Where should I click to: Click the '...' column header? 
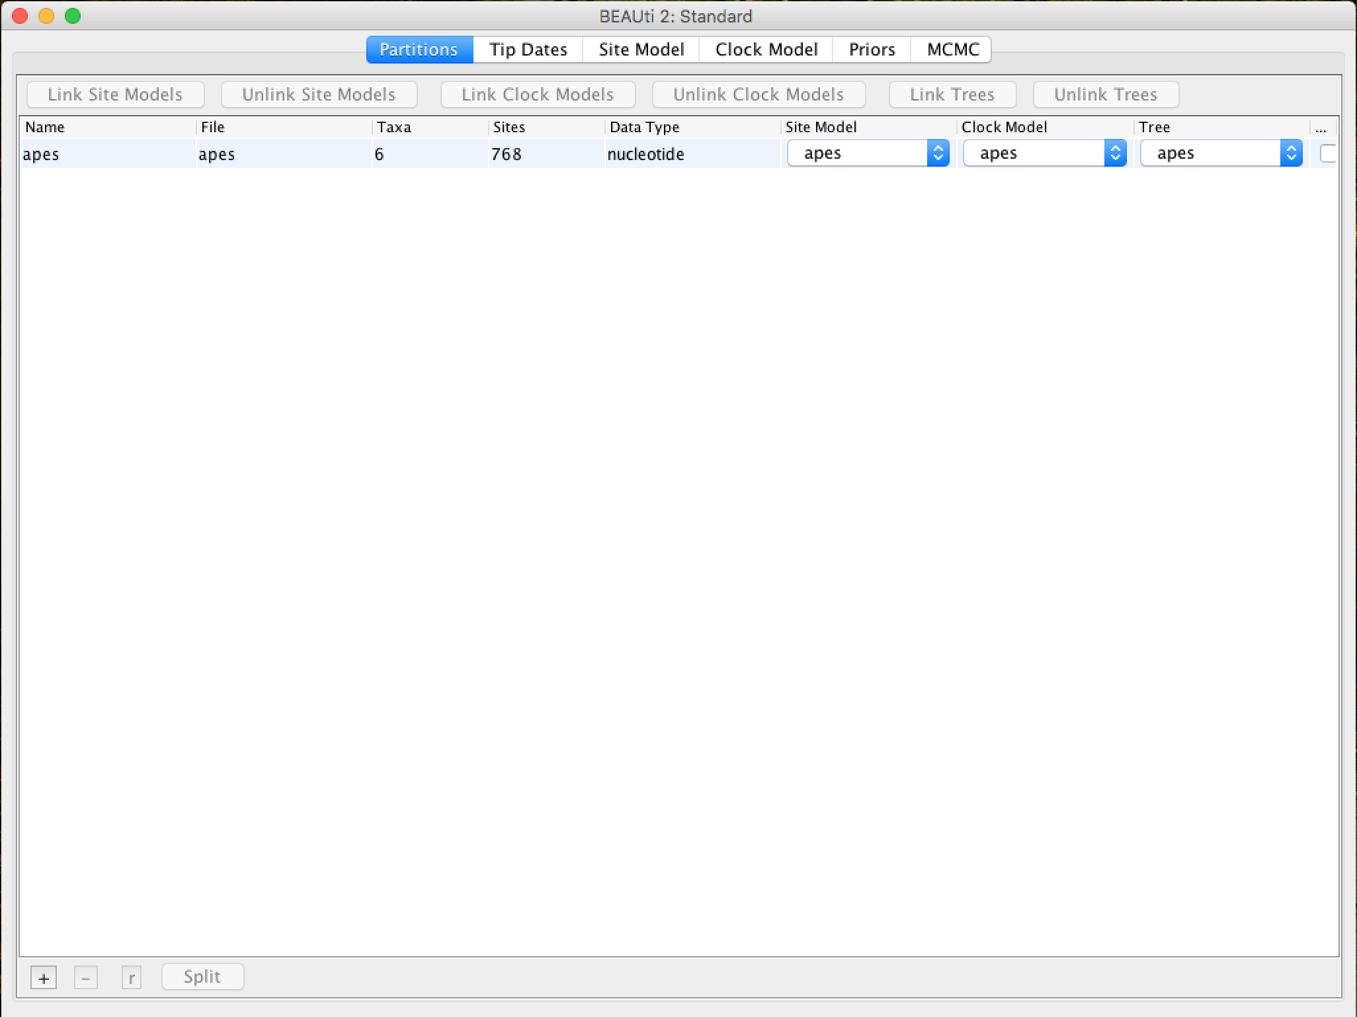(1323, 127)
